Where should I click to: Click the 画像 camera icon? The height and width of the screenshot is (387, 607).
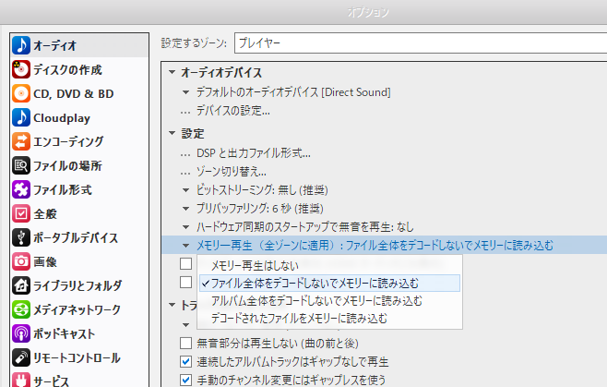[21, 261]
